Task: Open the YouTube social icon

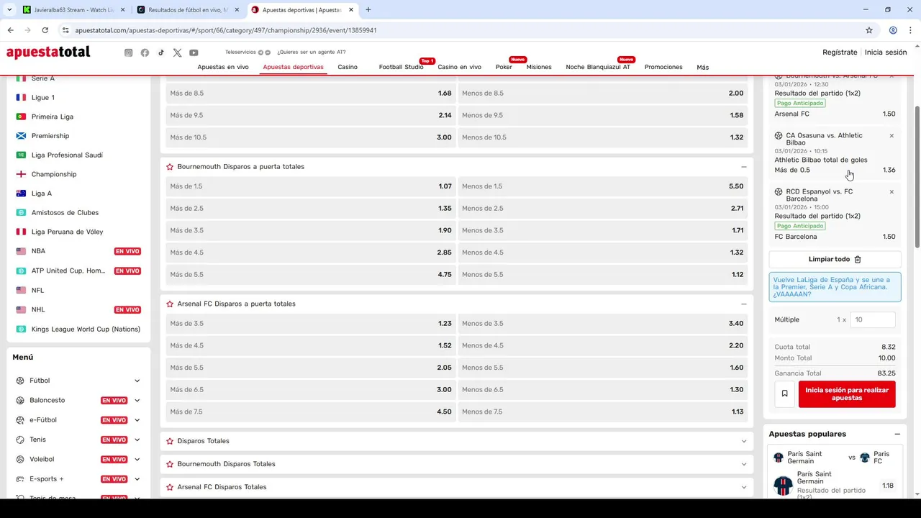Action: click(x=194, y=53)
